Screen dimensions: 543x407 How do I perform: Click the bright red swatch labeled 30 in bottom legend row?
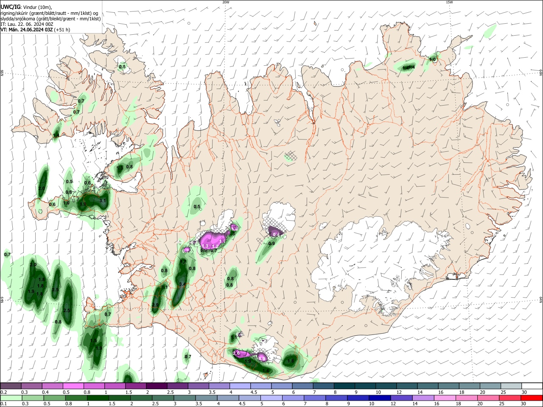[x=532, y=398]
